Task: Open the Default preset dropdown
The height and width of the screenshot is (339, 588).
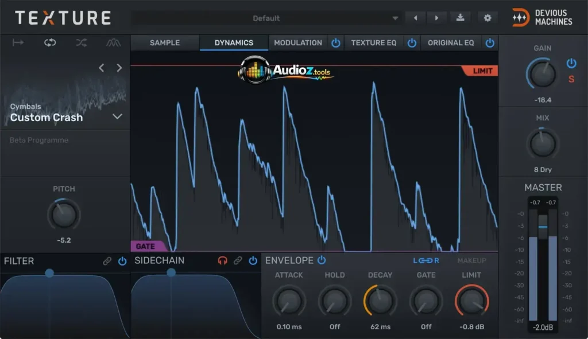Action: [267, 18]
